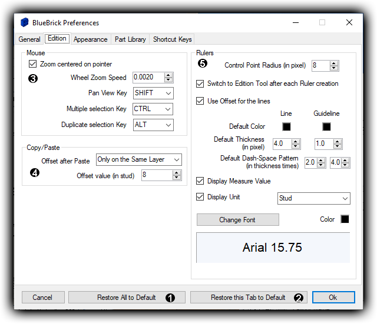The height and width of the screenshot is (324, 377).
Task: Decrease Guideline default thickness
Action: 338,146
